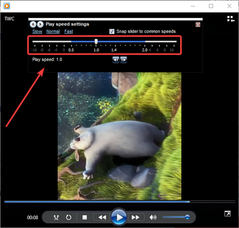Click the video seek progress bar

point(119,202)
